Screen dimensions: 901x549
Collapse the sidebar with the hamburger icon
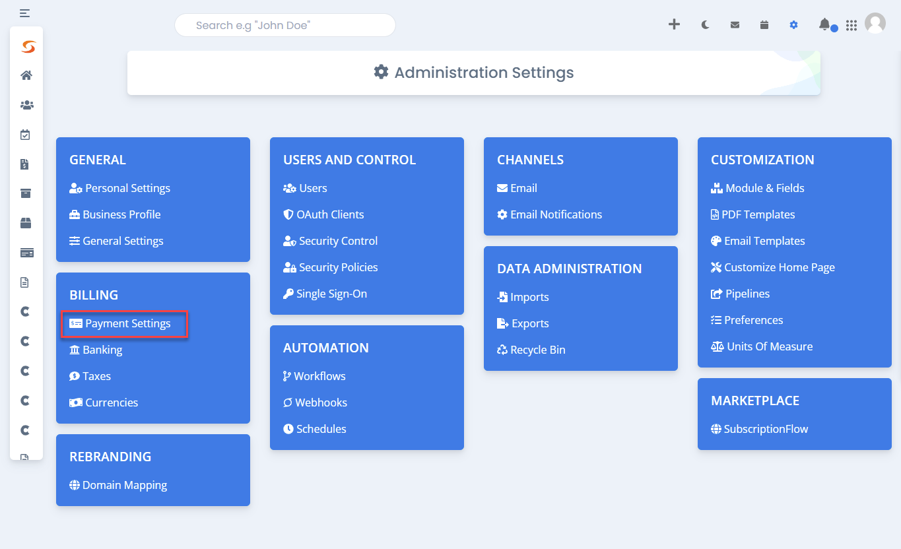[x=25, y=13]
